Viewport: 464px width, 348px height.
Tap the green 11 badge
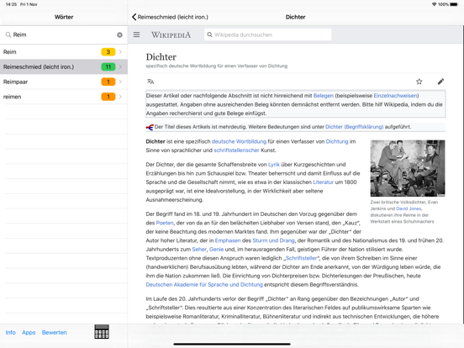(108, 67)
